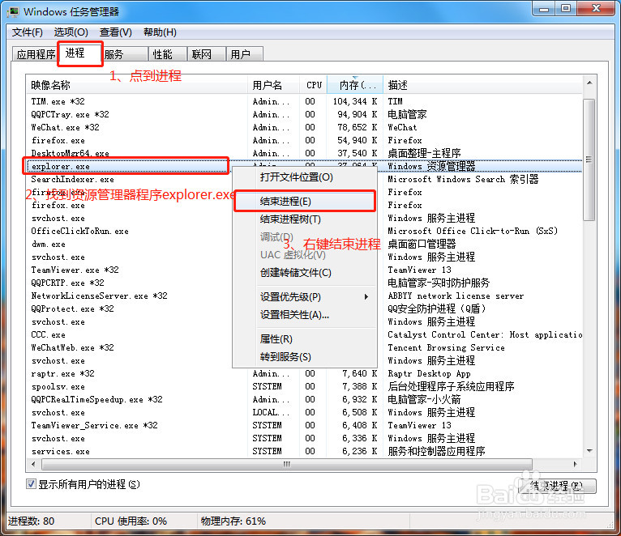Click 桌面整理-主程序 description cell

(424, 153)
